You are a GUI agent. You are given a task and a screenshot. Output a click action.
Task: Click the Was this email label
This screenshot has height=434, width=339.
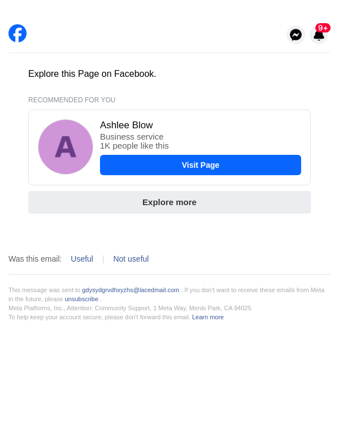click(35, 259)
